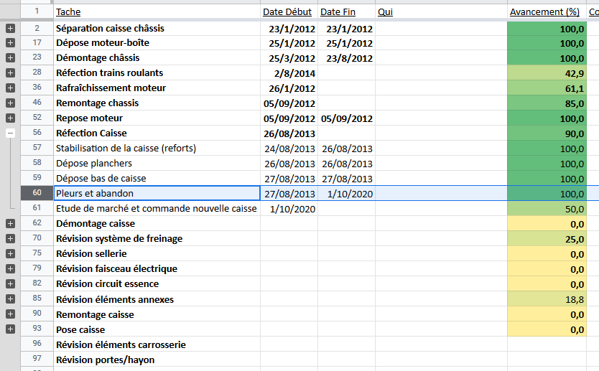
Task: Expand the Révision faisceau électrique group
Action: [x=10, y=268]
